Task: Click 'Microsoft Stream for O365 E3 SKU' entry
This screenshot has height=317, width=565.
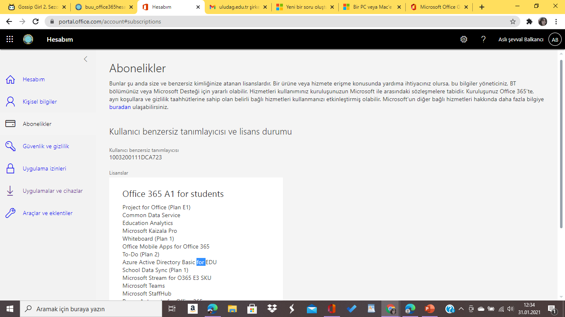Action: point(167,278)
